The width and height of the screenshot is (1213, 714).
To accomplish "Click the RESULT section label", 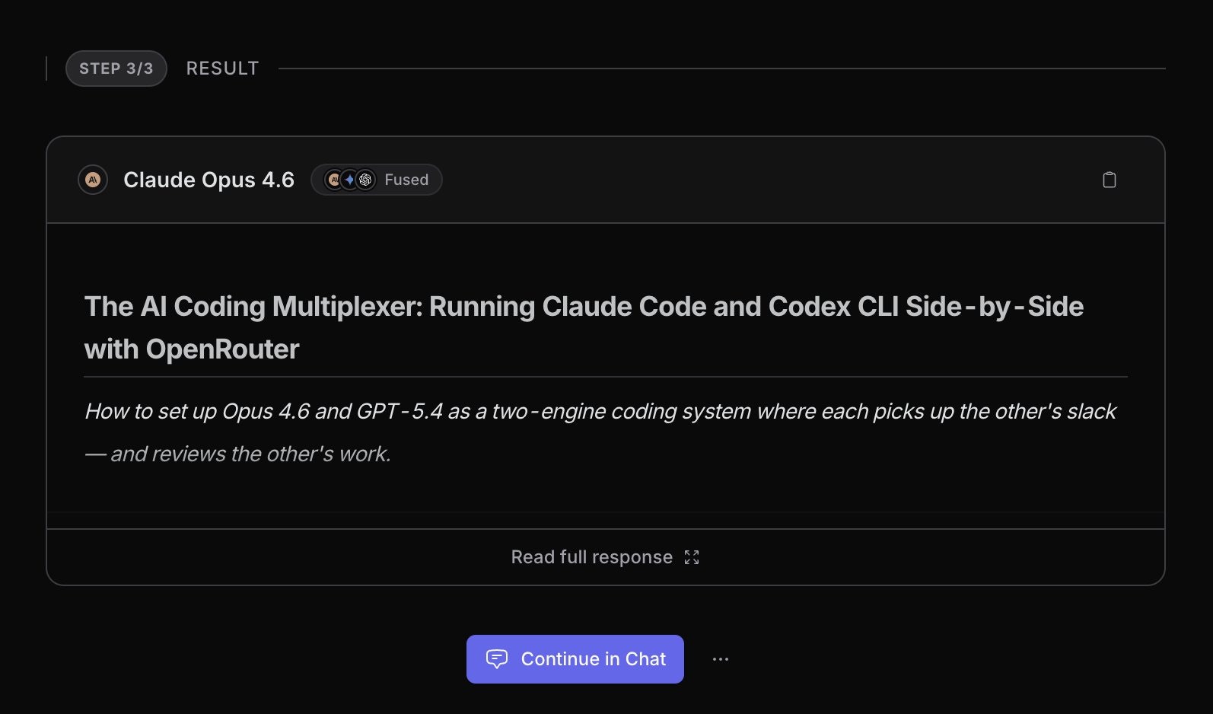I will click(222, 69).
